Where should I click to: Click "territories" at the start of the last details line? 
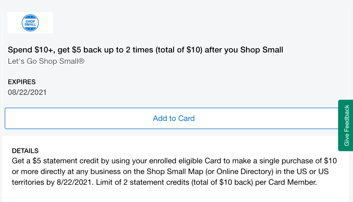pos(28,182)
